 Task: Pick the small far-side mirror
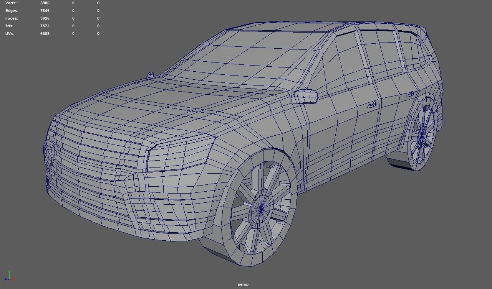[150, 75]
